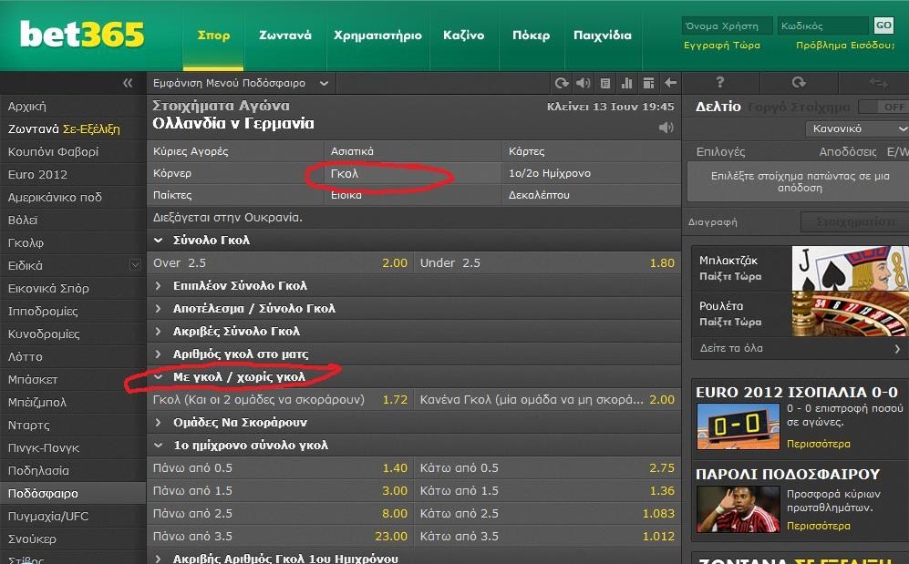This screenshot has width=909, height=564.
Task: Switch to the Σπορ main tab
Action: 213,36
